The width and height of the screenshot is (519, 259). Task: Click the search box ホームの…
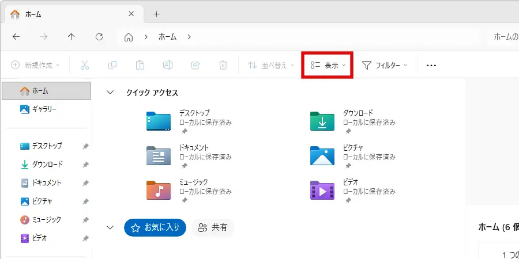tap(503, 37)
